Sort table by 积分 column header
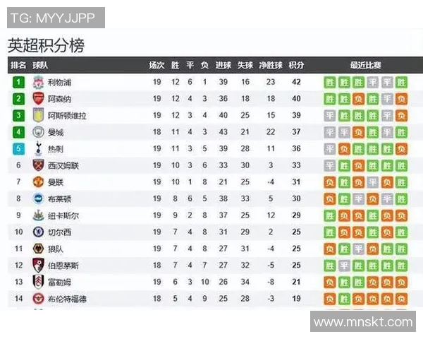Screen dimensions: 423x339 pos(296,65)
